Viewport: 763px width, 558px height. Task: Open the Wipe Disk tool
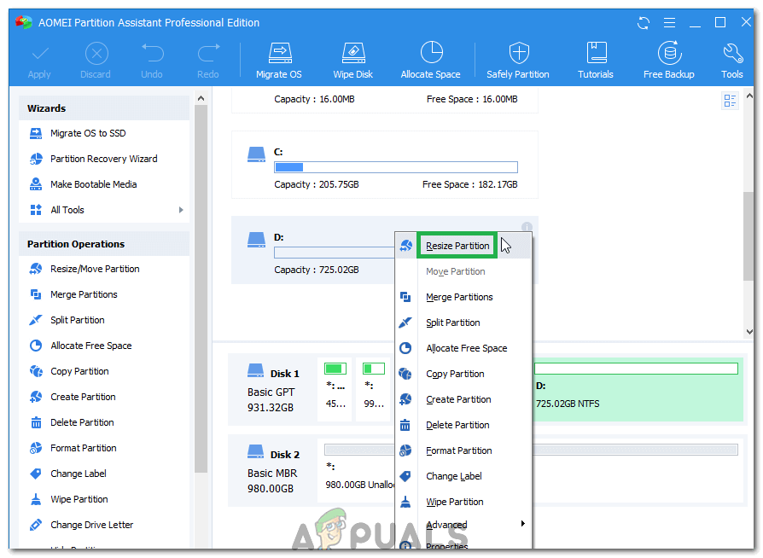[352, 53]
